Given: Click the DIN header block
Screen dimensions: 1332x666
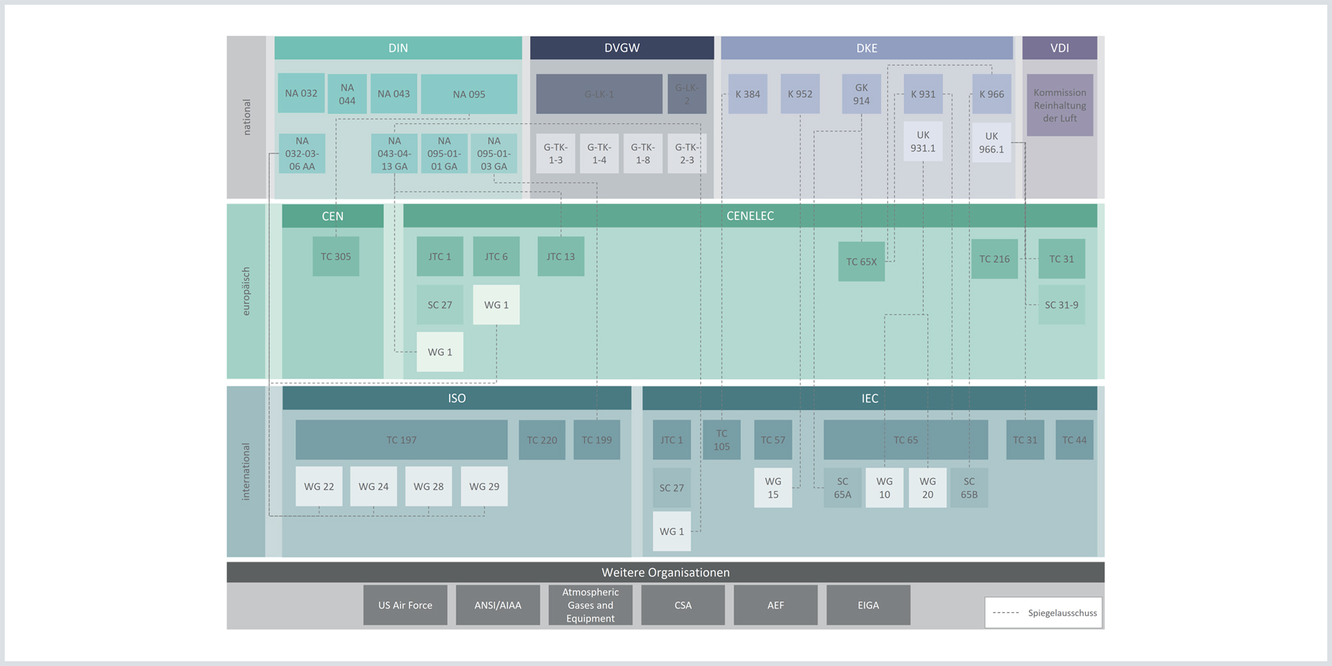Looking at the screenshot, I should pos(398,48).
